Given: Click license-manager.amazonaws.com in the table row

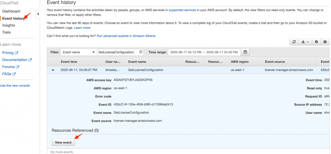Looking at the screenshot, I should tap(289, 70).
